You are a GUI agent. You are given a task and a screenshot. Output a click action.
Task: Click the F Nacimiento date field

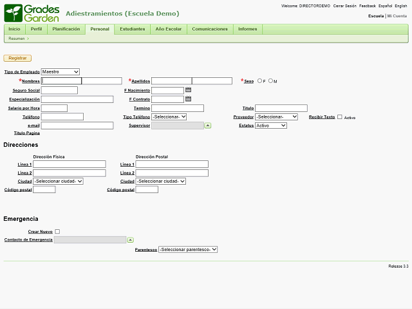click(x=167, y=90)
